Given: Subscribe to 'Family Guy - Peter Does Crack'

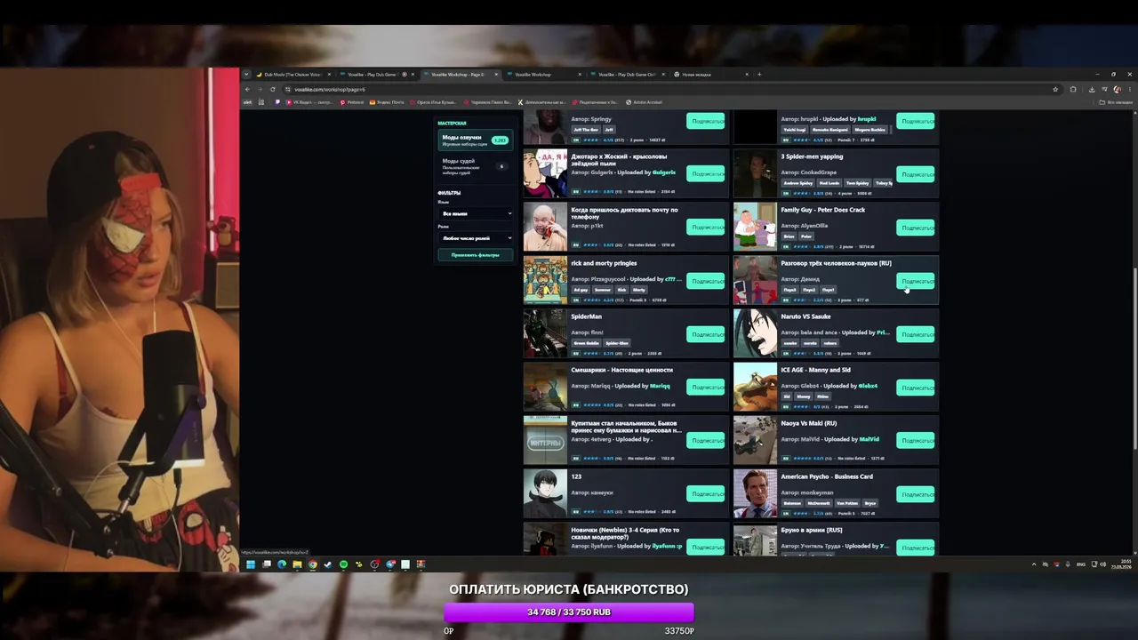Looking at the screenshot, I should tap(916, 228).
